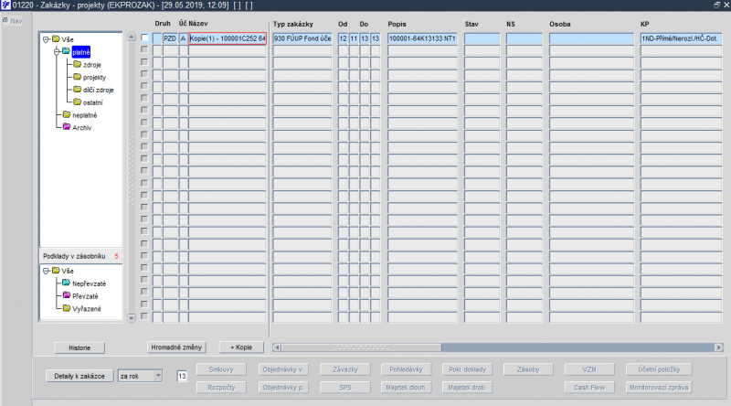Image resolution: width=731 pixels, height=406 pixels.
Task: Click the application icon in title bar
Action: (x=5, y=5)
